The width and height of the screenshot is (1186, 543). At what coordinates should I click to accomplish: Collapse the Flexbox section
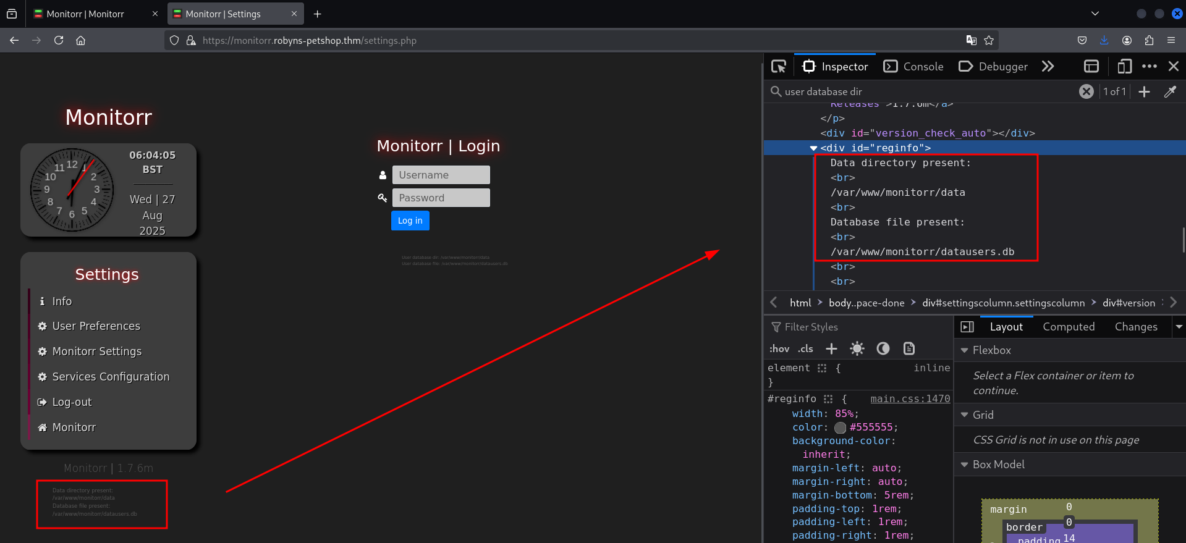point(964,350)
